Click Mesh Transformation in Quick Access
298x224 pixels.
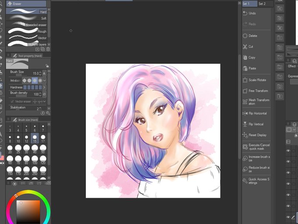coord(256,101)
